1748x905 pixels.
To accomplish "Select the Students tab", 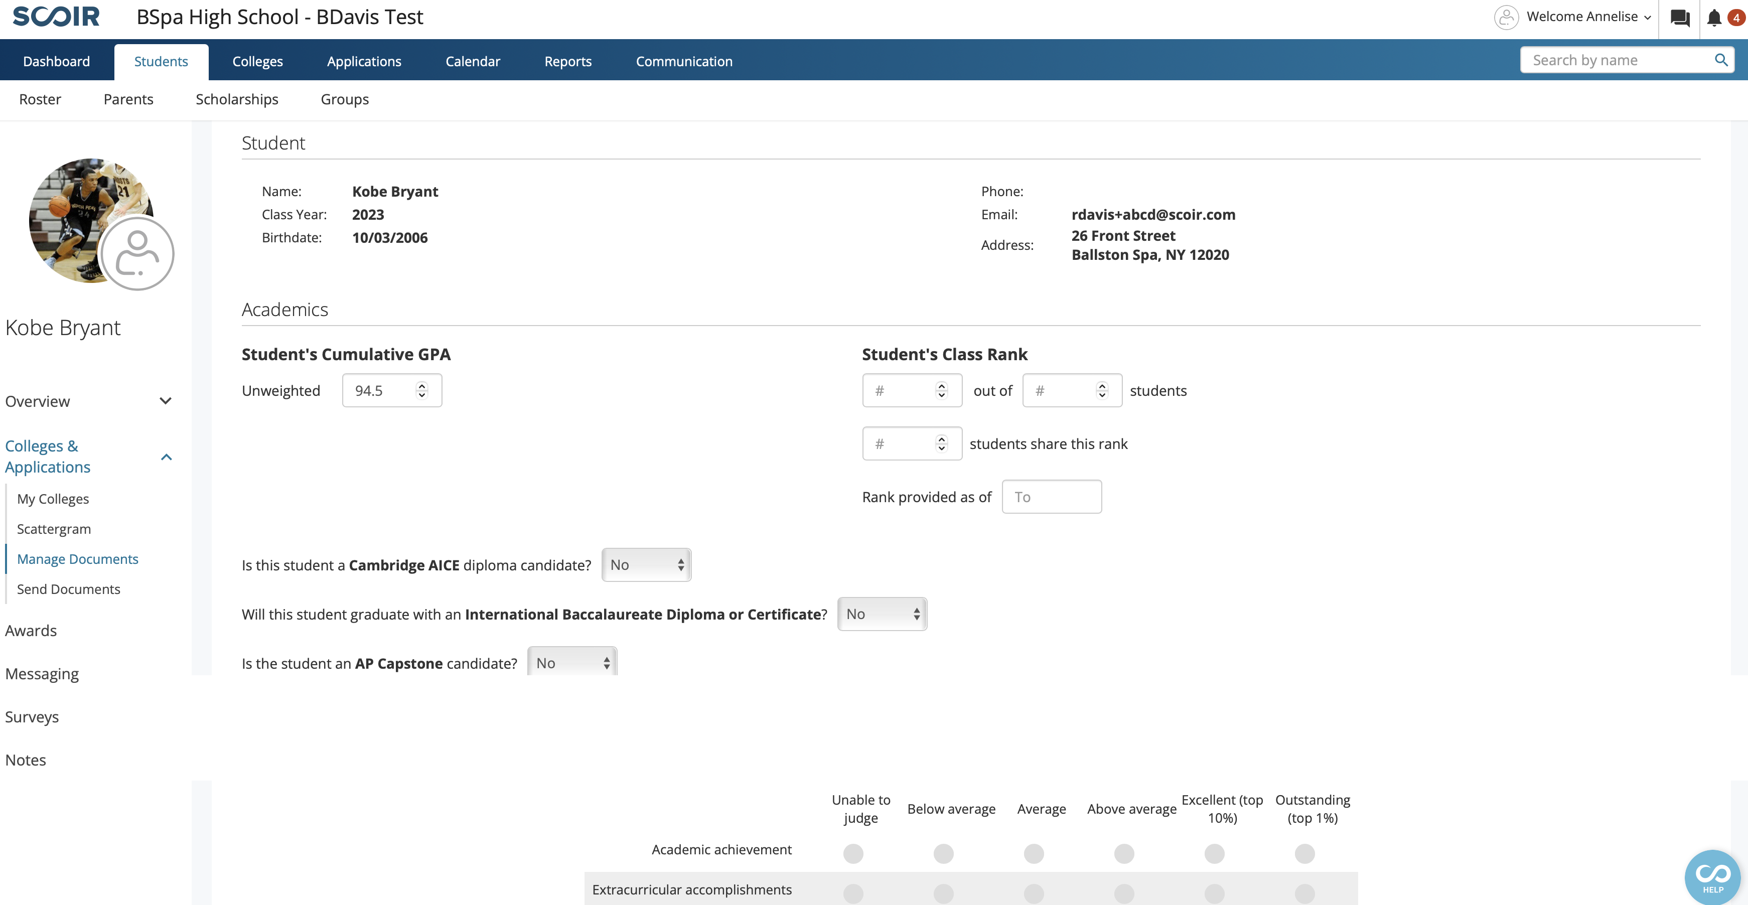I will point(161,61).
